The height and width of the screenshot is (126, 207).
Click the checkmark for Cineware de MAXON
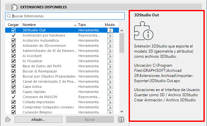pos(14,97)
